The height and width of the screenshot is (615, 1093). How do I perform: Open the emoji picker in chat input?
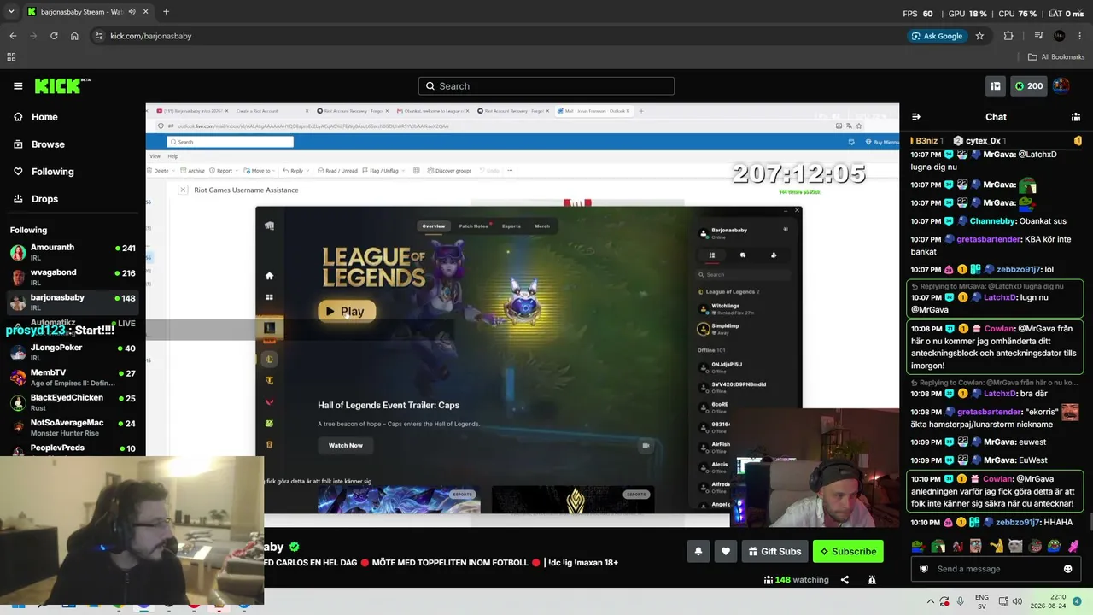[x=1067, y=569]
